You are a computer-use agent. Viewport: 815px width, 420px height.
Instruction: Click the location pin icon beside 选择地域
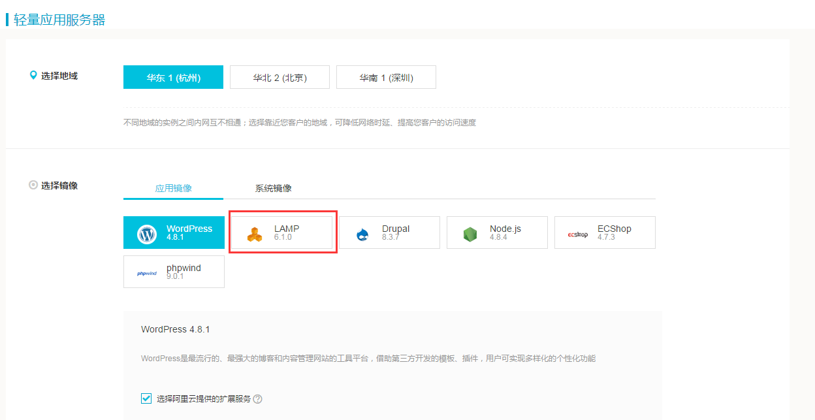pos(33,76)
